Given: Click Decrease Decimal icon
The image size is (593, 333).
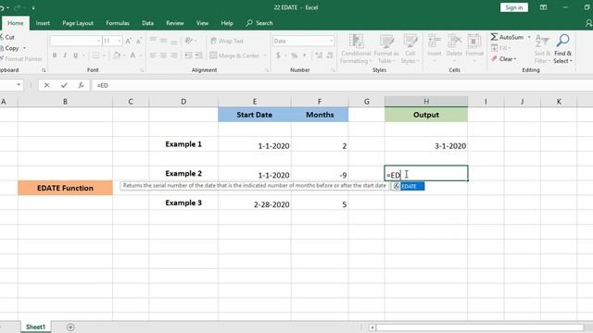Looking at the screenshot, I should [330, 55].
